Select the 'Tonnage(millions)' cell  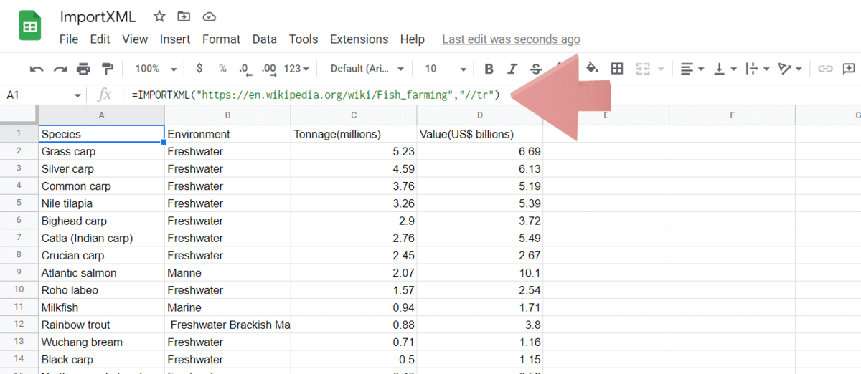[x=354, y=134]
